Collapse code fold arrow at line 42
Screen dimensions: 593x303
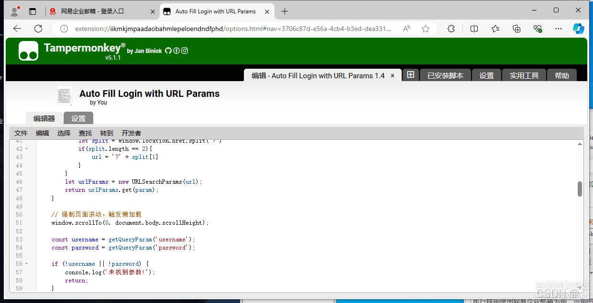point(27,149)
